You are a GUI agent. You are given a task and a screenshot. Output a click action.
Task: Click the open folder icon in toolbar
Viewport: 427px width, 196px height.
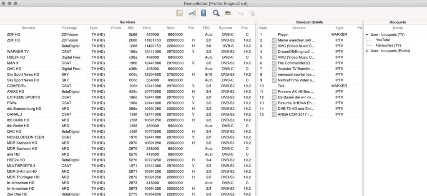pos(180,13)
